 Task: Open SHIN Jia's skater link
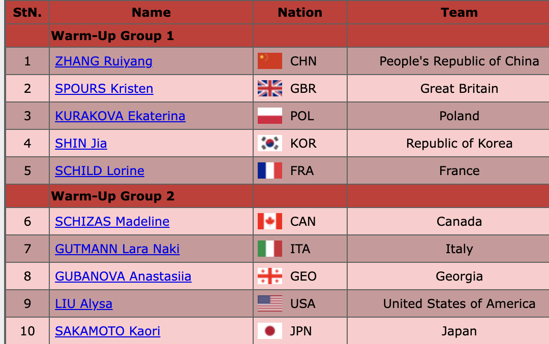click(x=81, y=144)
